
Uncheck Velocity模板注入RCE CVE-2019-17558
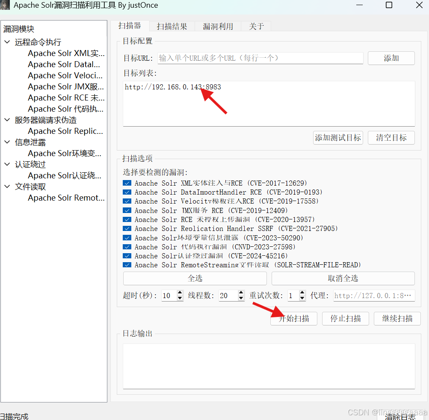tap(127, 201)
